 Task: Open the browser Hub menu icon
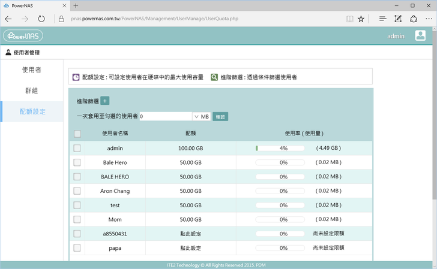click(382, 19)
